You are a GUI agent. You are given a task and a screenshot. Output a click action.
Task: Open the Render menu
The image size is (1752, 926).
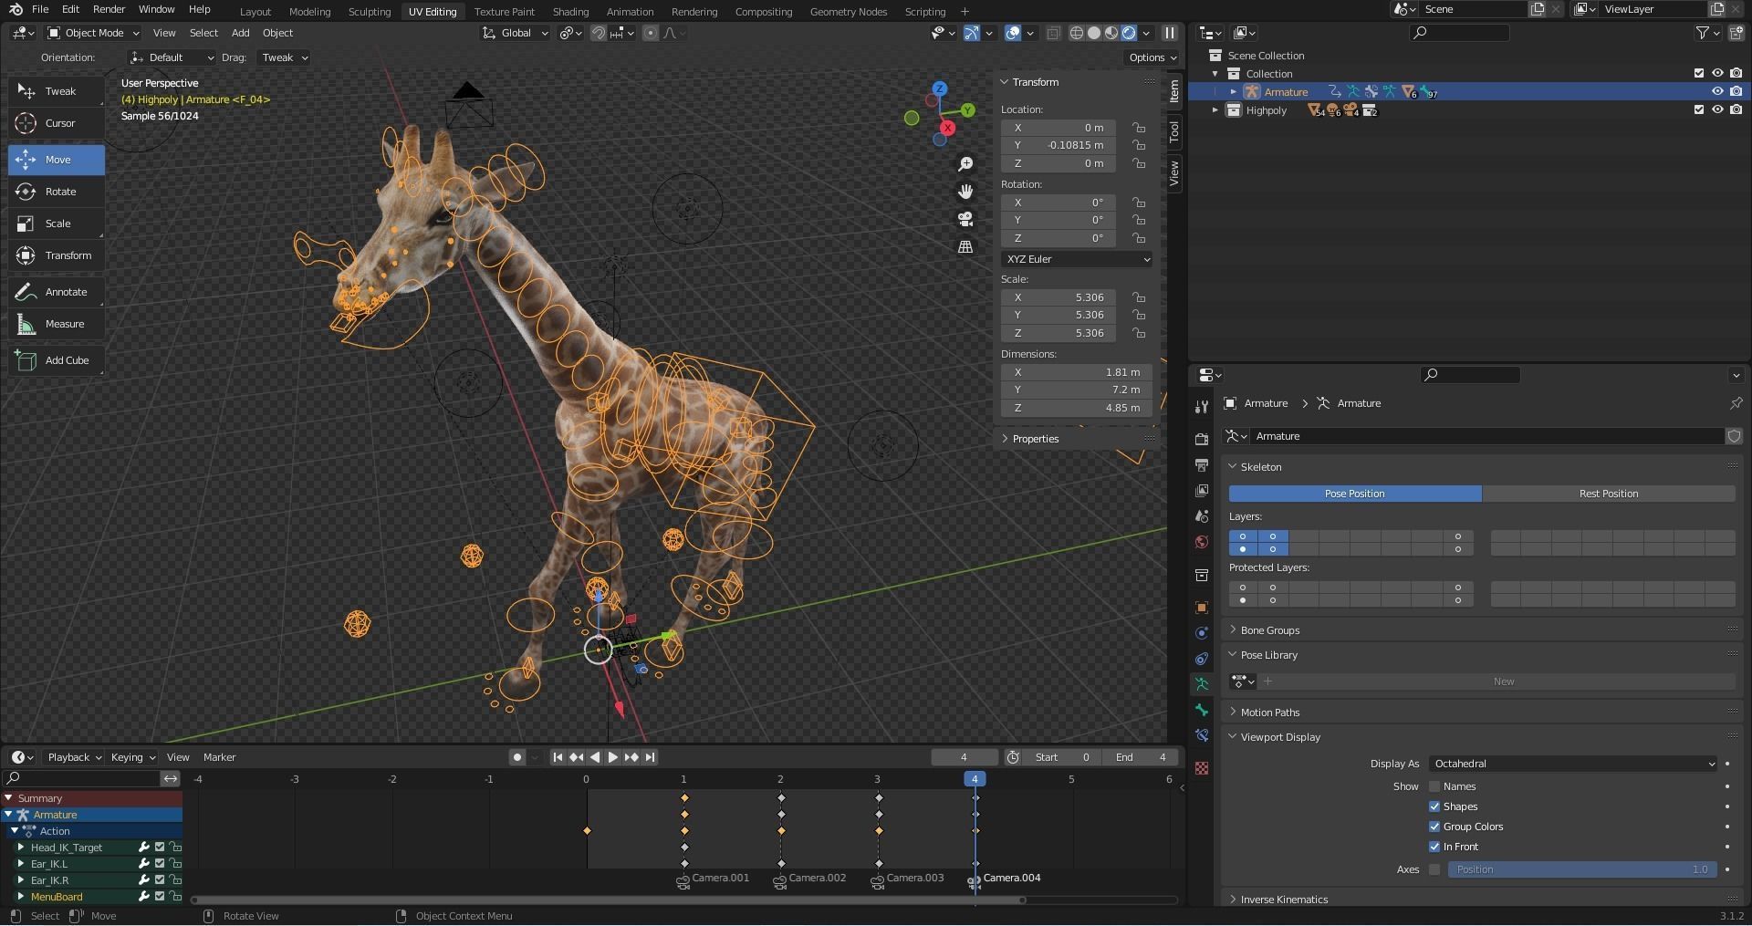coord(109,9)
